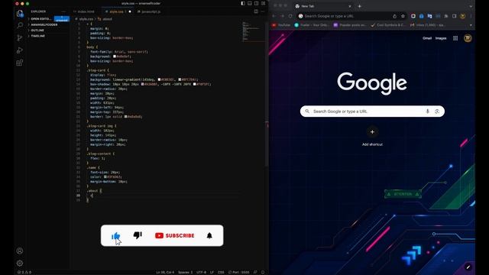Open a new Chrome tab with plus button
This screenshot has width=489, height=275.
[360, 6]
